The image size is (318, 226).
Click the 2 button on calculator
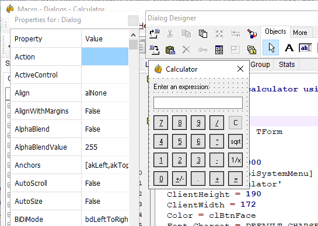[180, 160]
